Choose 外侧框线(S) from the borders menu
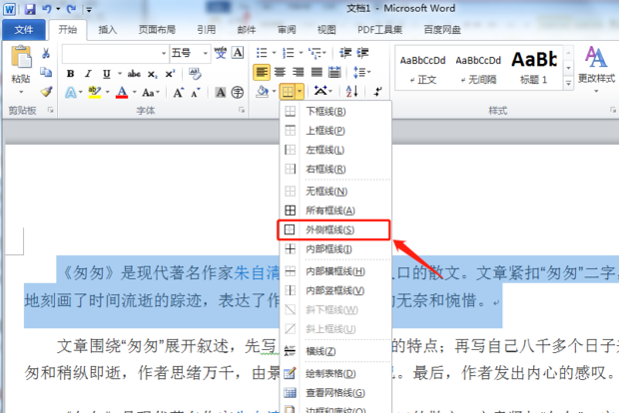619x413 pixels. 331,229
